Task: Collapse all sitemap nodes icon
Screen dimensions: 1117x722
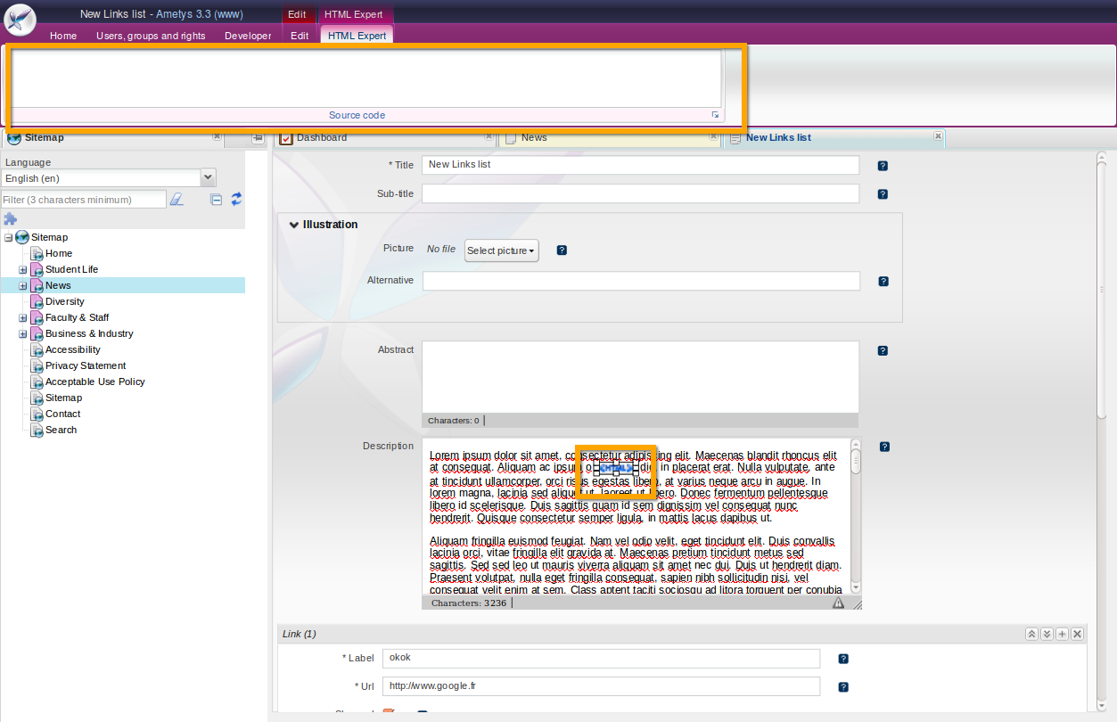Action: [216, 200]
